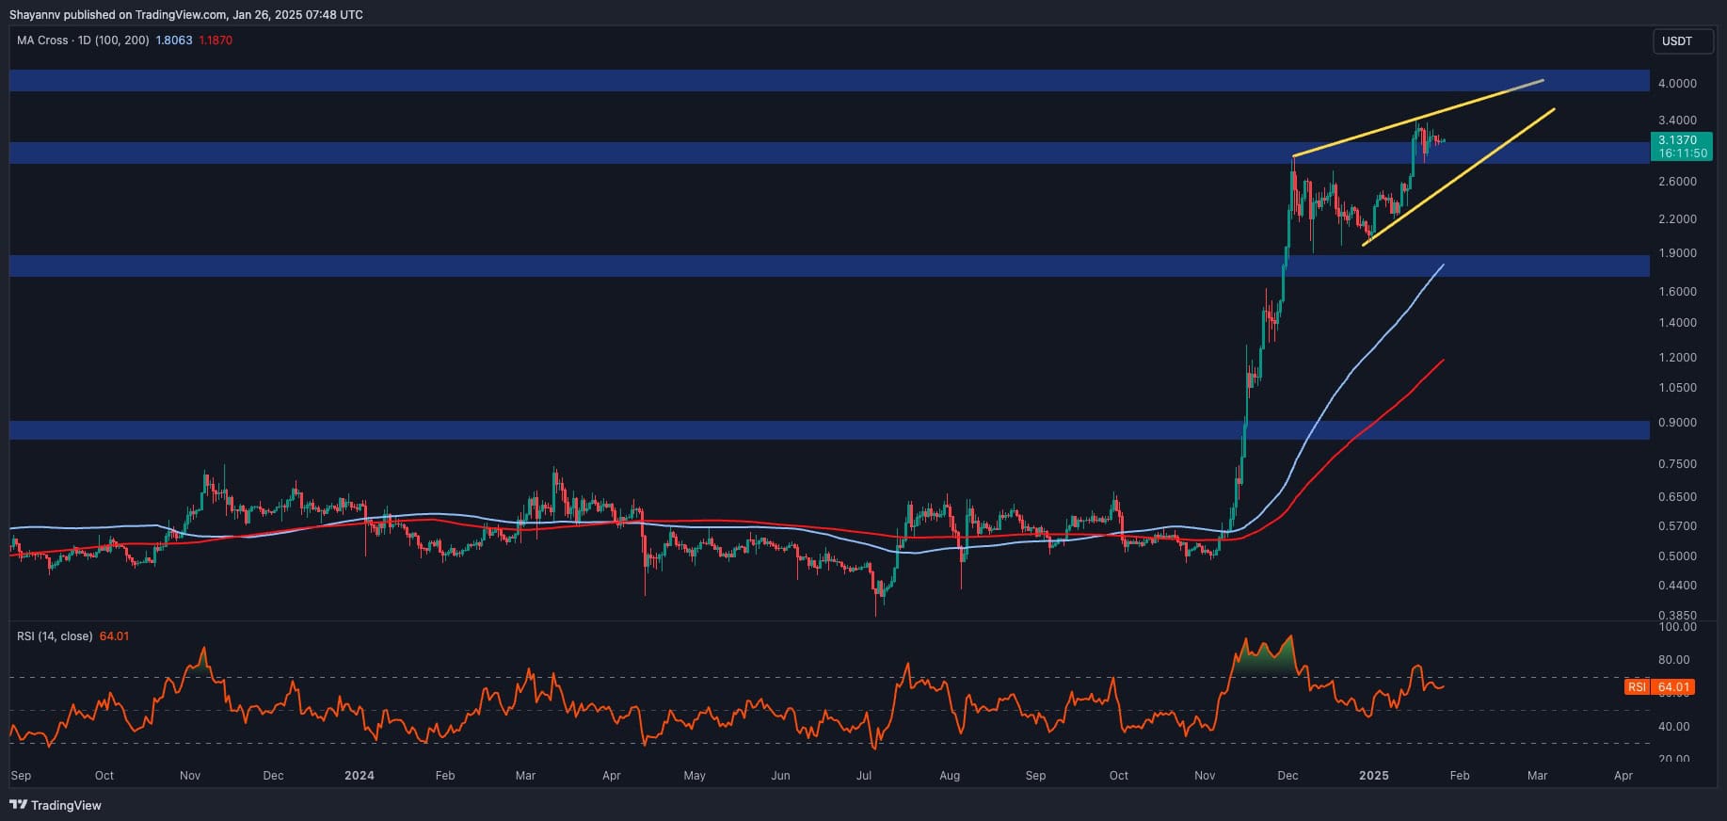Open the USDT currency selector
The height and width of the screenshot is (821, 1727).
(1676, 41)
